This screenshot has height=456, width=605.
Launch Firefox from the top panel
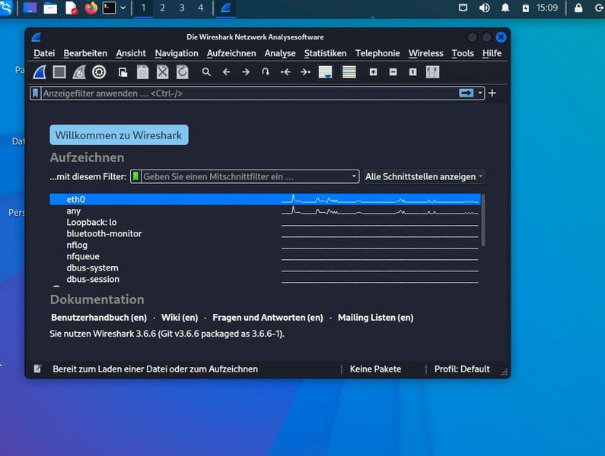pyautogui.click(x=91, y=8)
